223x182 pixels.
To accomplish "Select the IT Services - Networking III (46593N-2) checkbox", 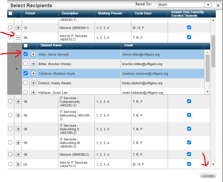I will pos(10,142).
